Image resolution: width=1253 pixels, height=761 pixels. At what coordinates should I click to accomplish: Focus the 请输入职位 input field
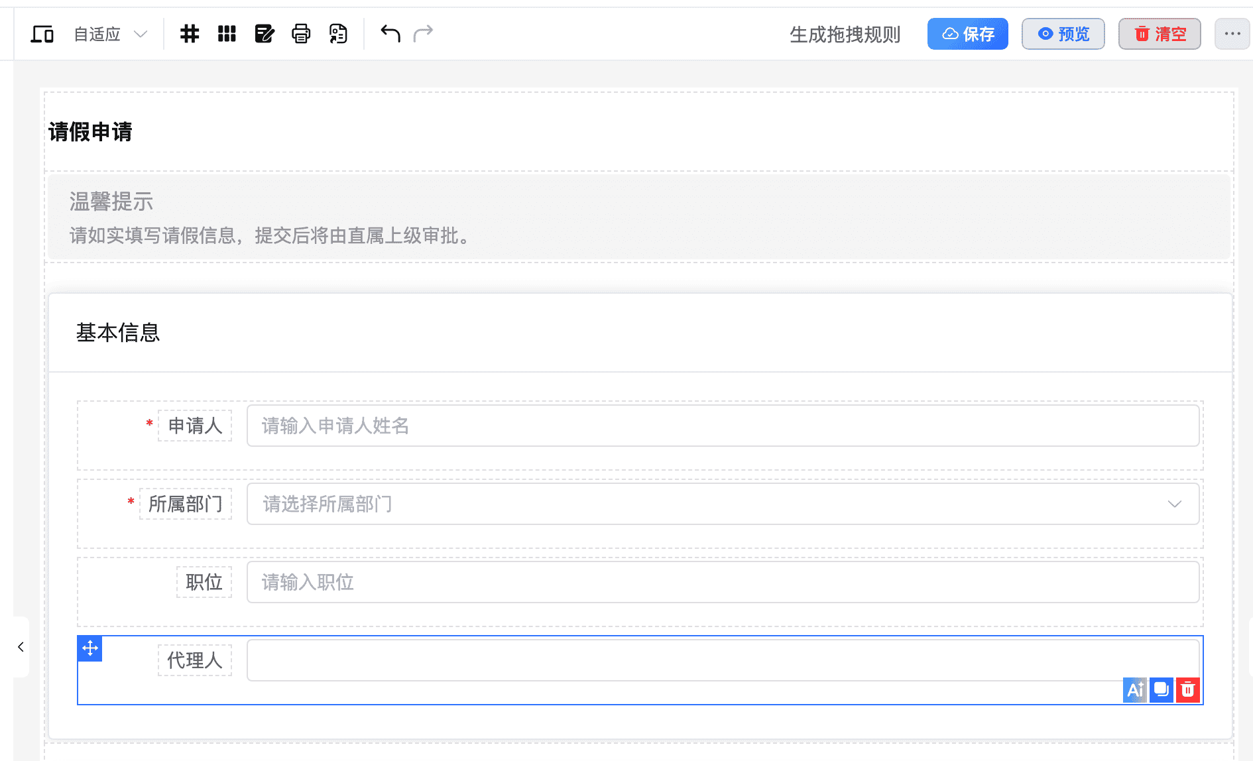click(x=723, y=582)
